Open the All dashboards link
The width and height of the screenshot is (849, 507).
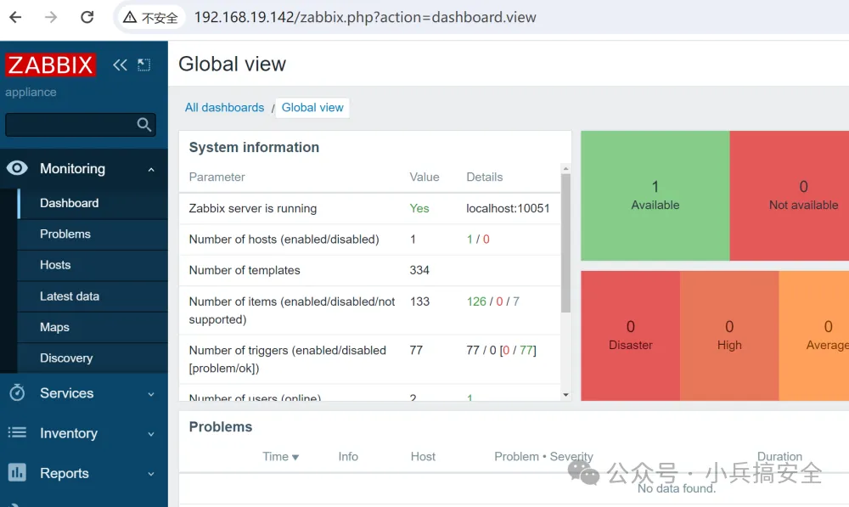[x=224, y=108]
